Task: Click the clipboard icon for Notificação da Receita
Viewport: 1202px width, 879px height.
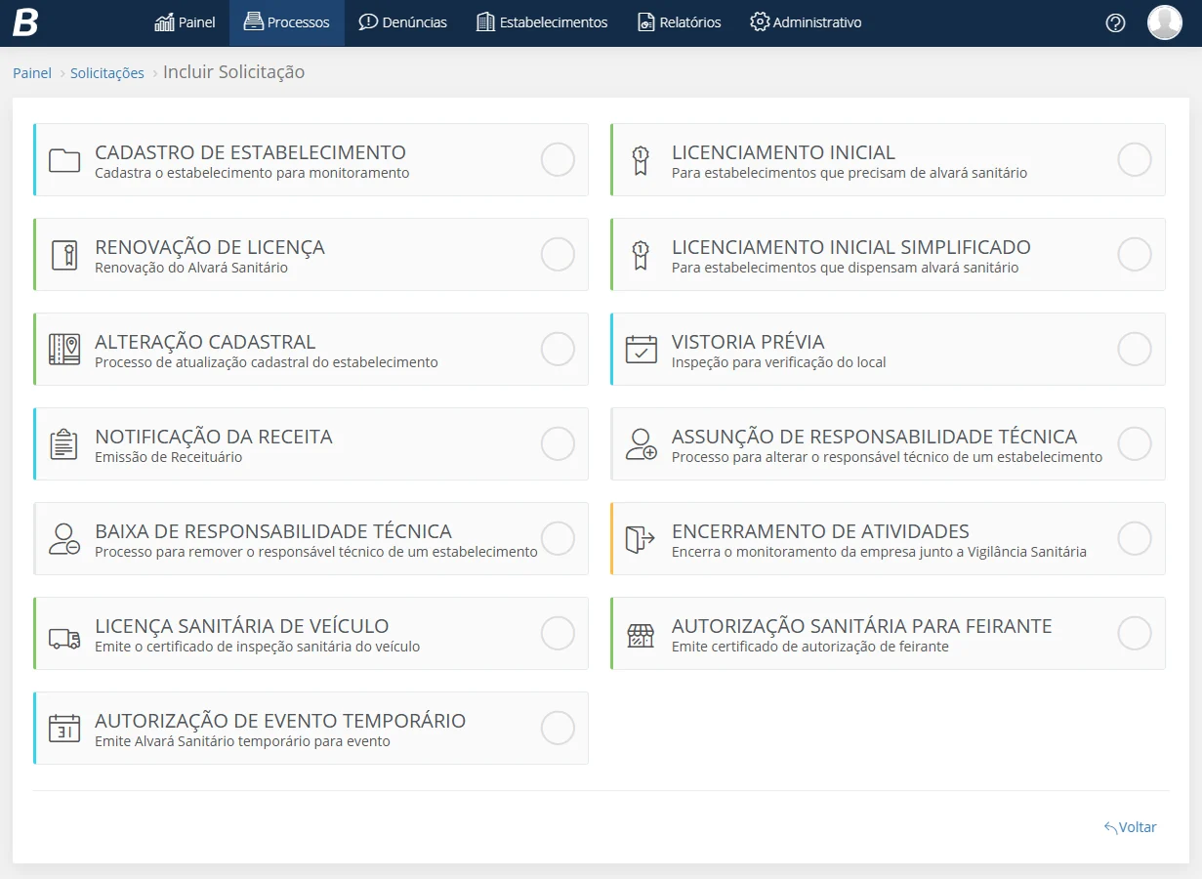Action: coord(64,444)
